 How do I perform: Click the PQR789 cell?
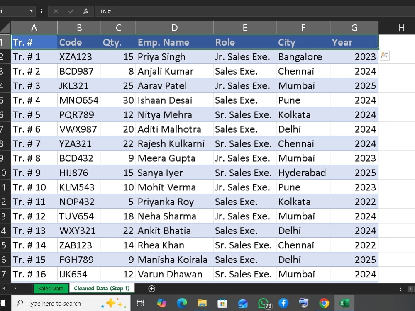click(x=79, y=115)
